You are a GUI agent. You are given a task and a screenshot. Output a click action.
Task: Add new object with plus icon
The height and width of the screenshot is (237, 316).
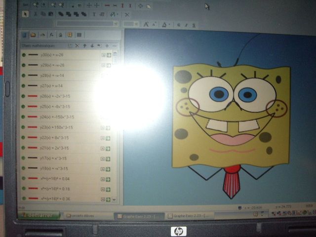coord(107,46)
